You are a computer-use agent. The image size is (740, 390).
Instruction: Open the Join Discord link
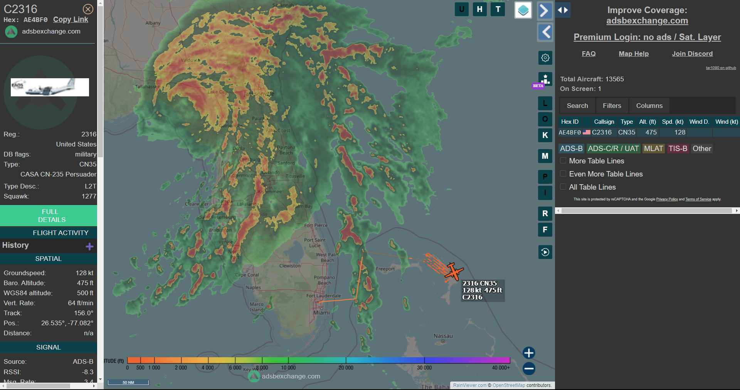pos(692,54)
